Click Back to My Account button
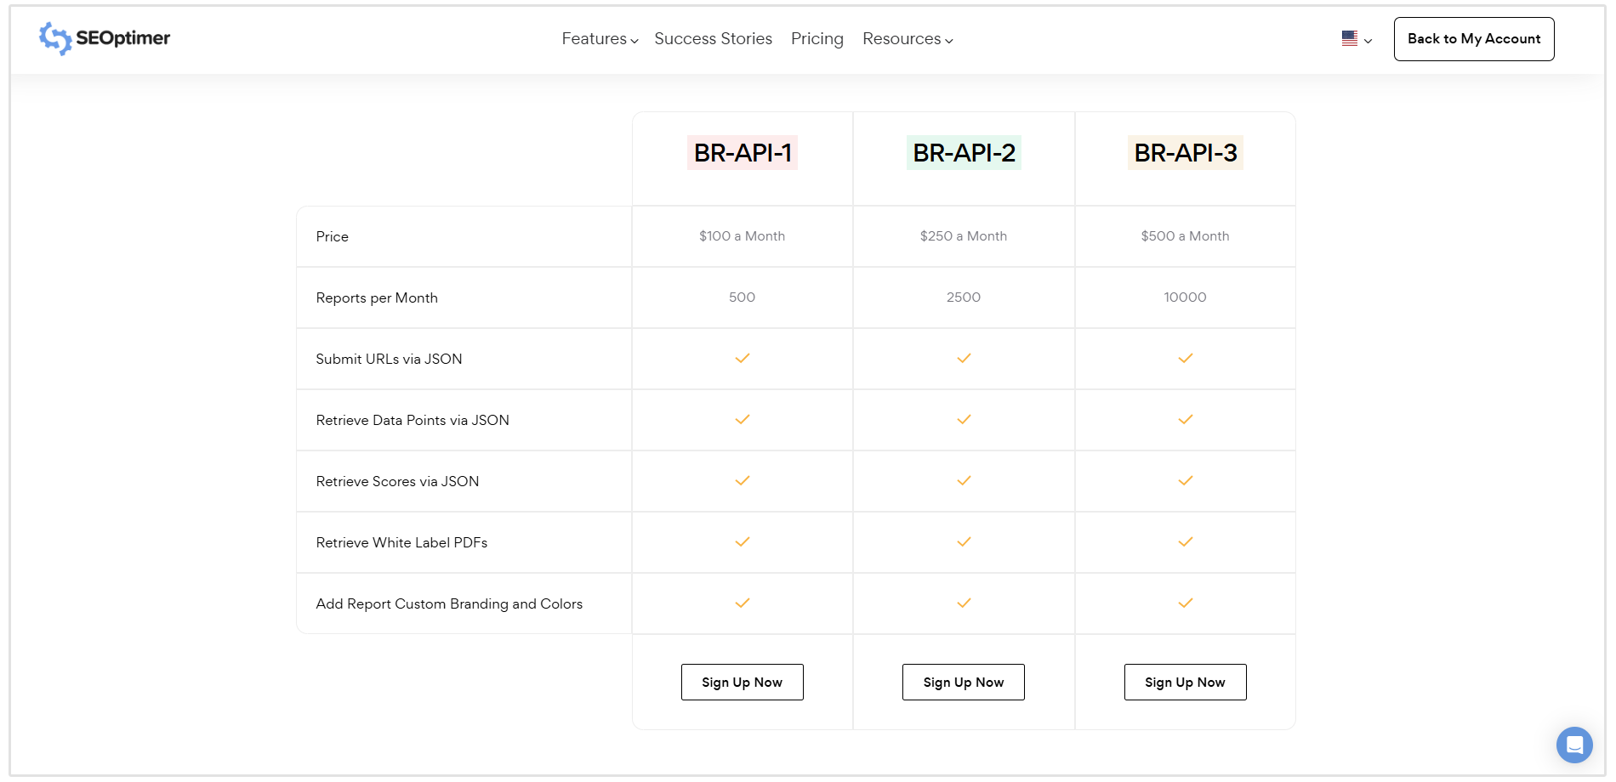This screenshot has height=782, width=1616. tap(1474, 39)
